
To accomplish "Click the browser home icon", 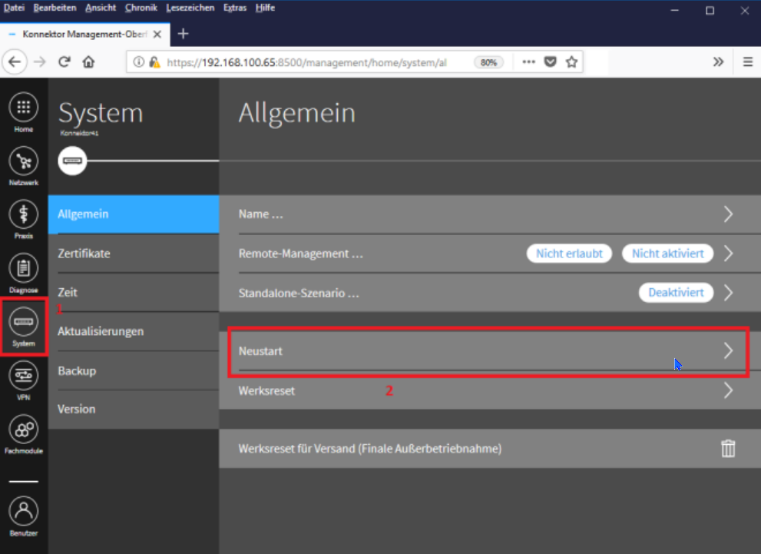I will 88,62.
